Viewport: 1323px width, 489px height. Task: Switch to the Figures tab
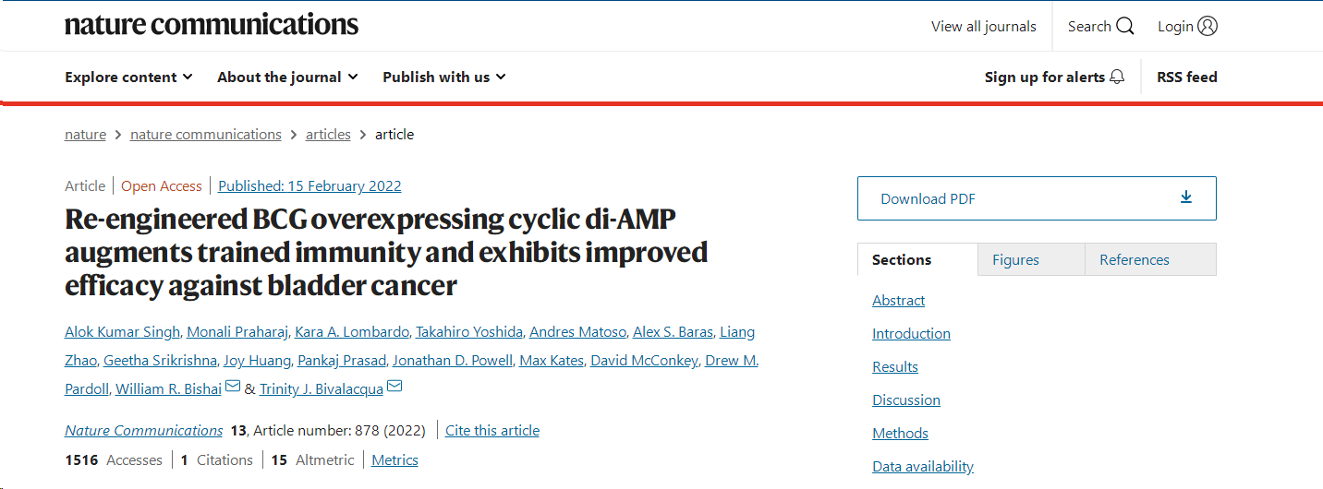(1015, 260)
